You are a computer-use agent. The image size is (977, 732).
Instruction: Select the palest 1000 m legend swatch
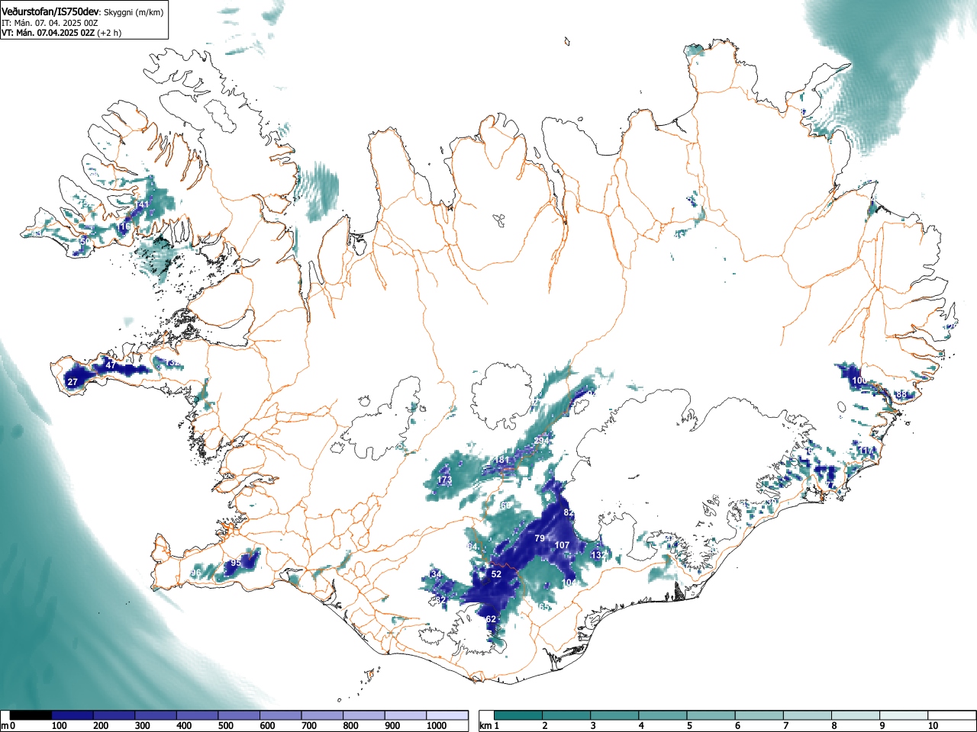[x=447, y=715]
